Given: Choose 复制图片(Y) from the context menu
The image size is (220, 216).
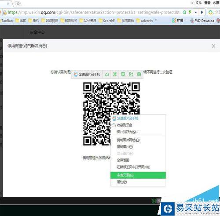Looking at the screenshot, I should point(138,147).
